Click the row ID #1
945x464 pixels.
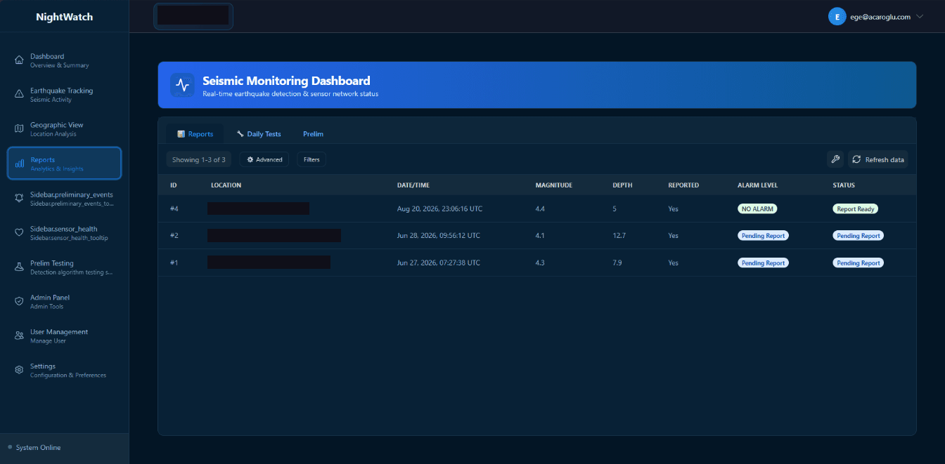coord(174,263)
